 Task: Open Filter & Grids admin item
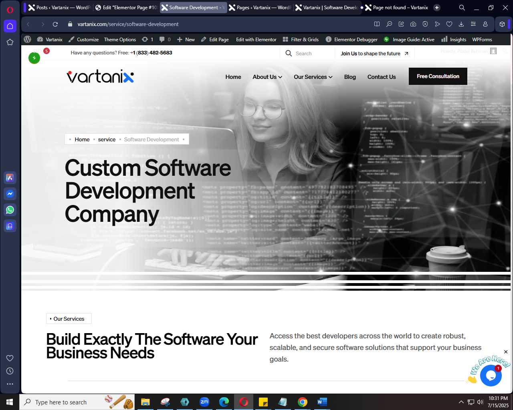tap(301, 40)
